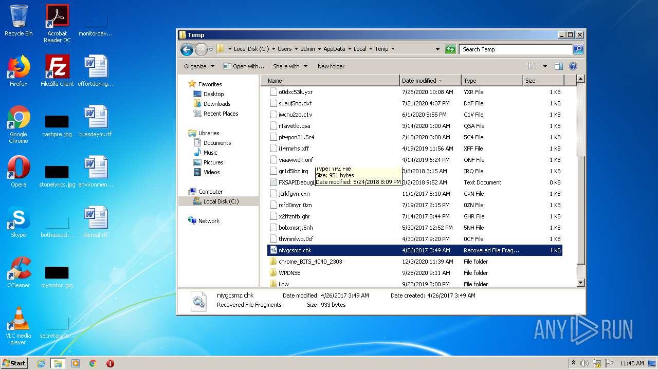The width and height of the screenshot is (658, 370).
Task: Select Desktop in navigation pane
Action: [213, 94]
